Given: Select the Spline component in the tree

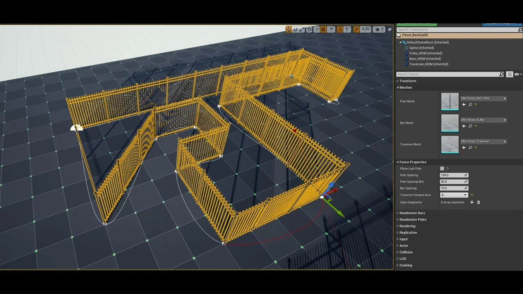Looking at the screenshot, I should 421,48.
